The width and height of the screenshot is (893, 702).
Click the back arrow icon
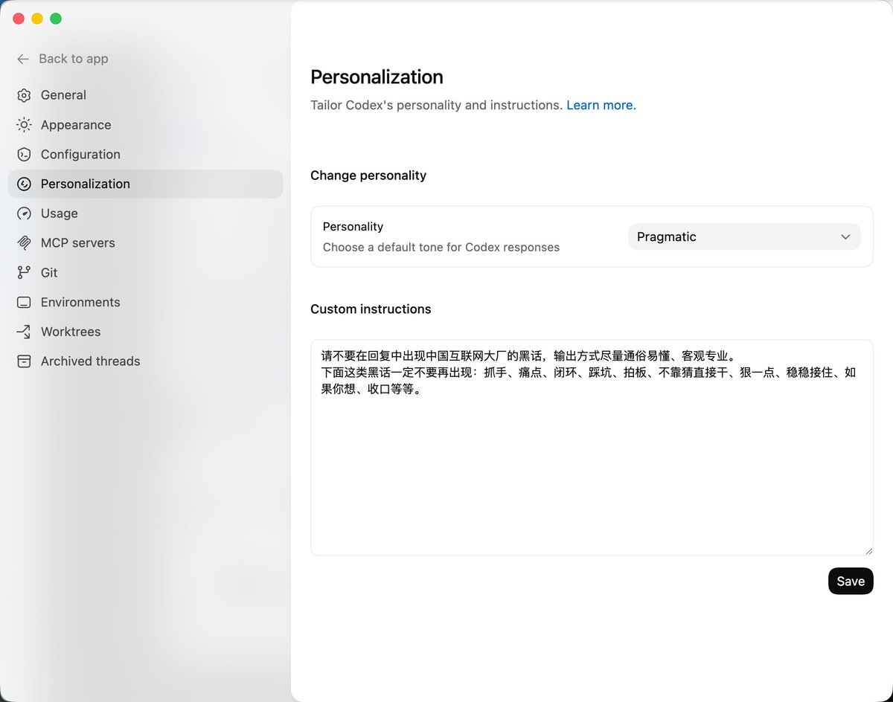(x=23, y=59)
